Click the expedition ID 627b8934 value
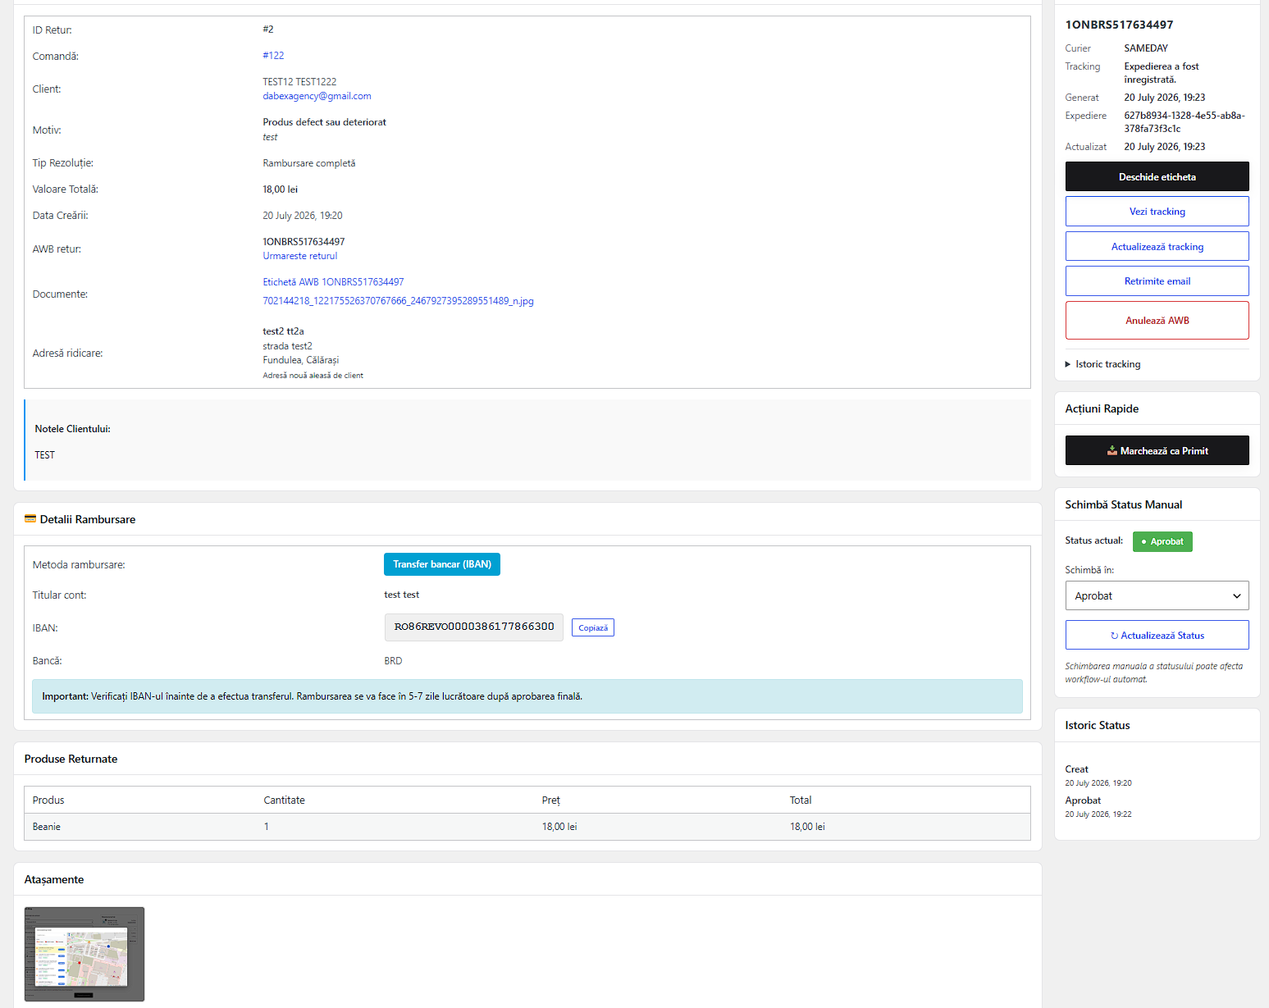 [1185, 122]
